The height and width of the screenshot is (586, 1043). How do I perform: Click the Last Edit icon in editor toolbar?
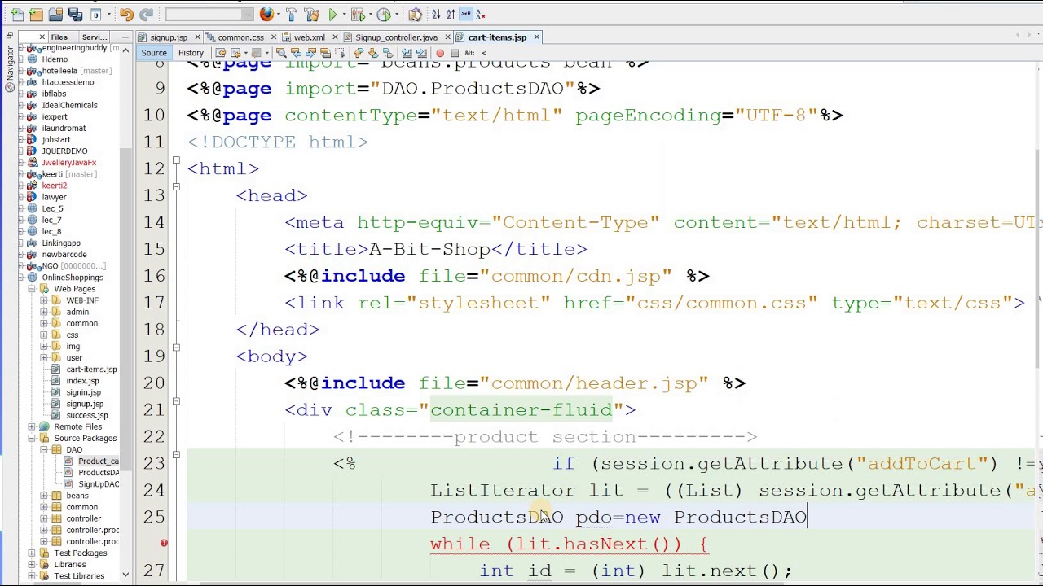coord(220,53)
